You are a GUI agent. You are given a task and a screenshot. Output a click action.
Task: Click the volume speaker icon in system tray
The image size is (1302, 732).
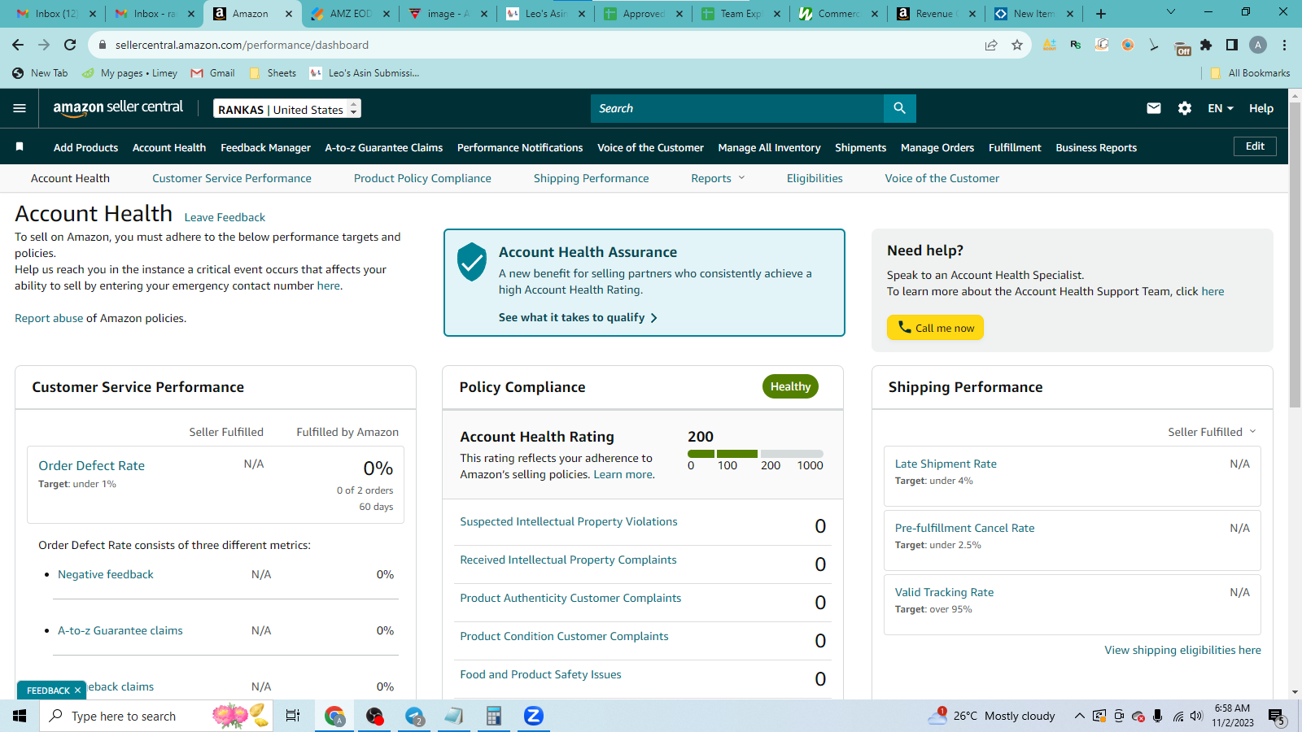point(1196,716)
